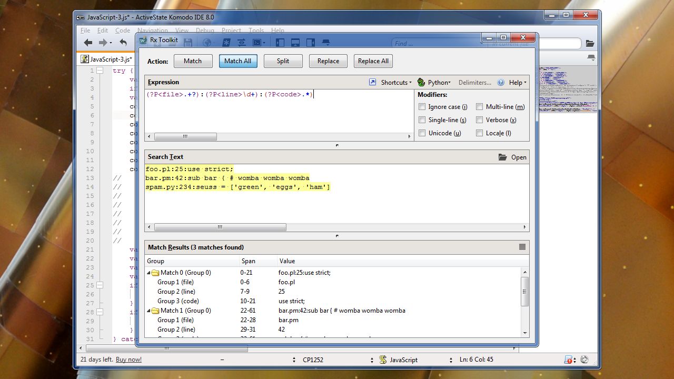This screenshot has height=379, width=674.
Task: Click the Search Text horizontal scrollbar thumb
Action: pos(220,227)
